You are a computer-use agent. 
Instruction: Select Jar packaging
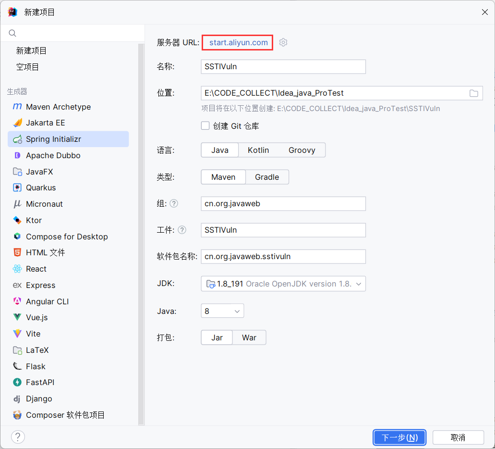(217, 337)
